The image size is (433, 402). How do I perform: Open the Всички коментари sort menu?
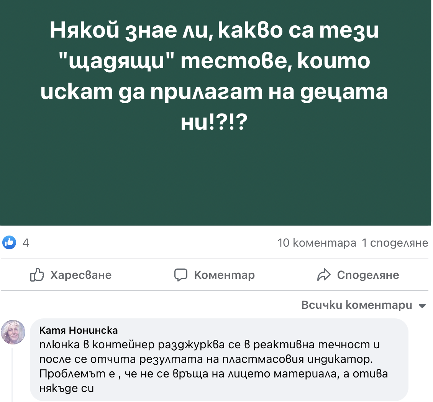click(357, 305)
